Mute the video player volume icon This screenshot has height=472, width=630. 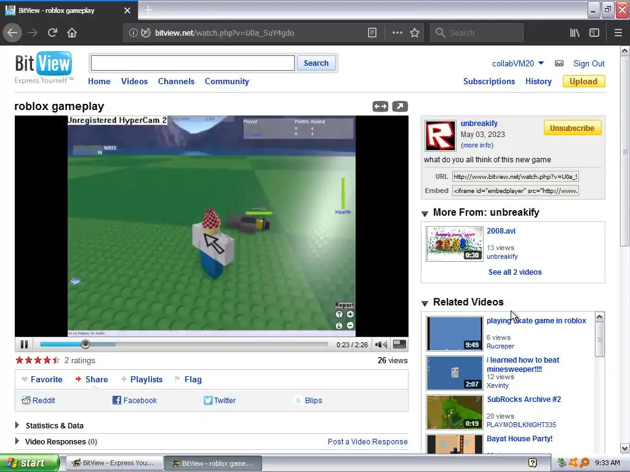pos(380,344)
